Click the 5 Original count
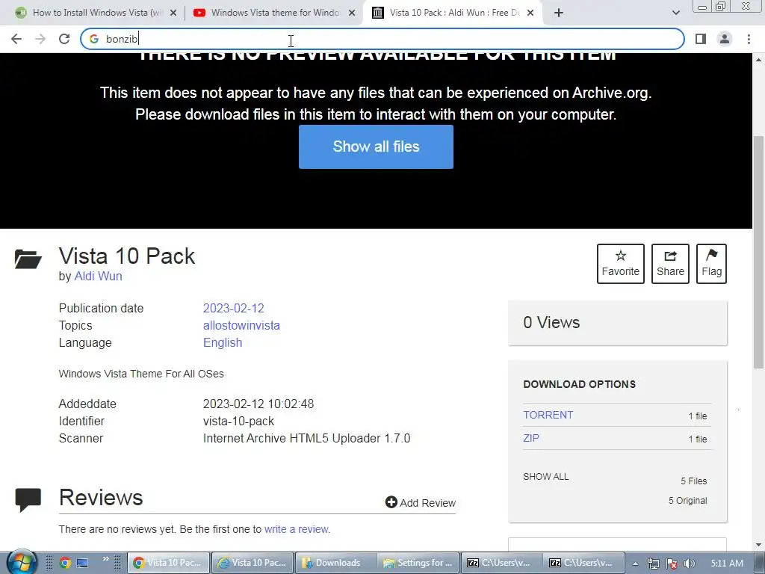 pos(687,500)
